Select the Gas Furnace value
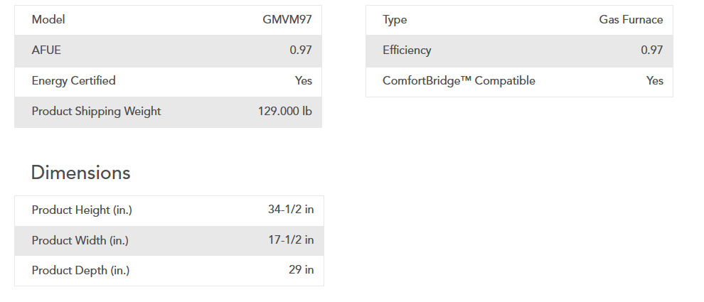Screen dimensions: 704x302 631,20
